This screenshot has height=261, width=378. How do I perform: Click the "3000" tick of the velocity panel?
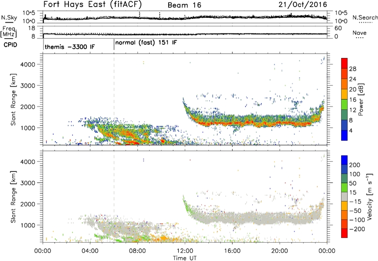click(28, 183)
